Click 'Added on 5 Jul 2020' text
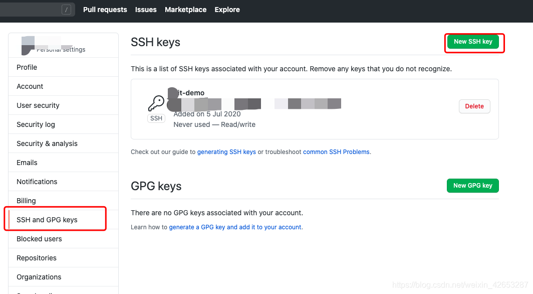 pos(207,114)
